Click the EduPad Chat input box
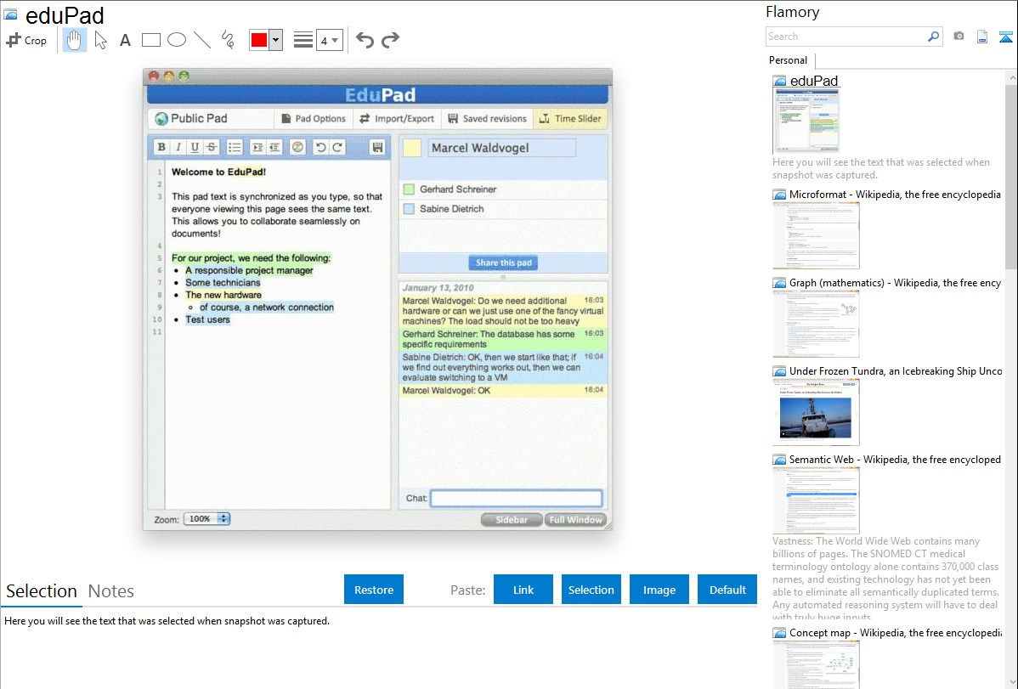The height and width of the screenshot is (689, 1018). (x=517, y=498)
